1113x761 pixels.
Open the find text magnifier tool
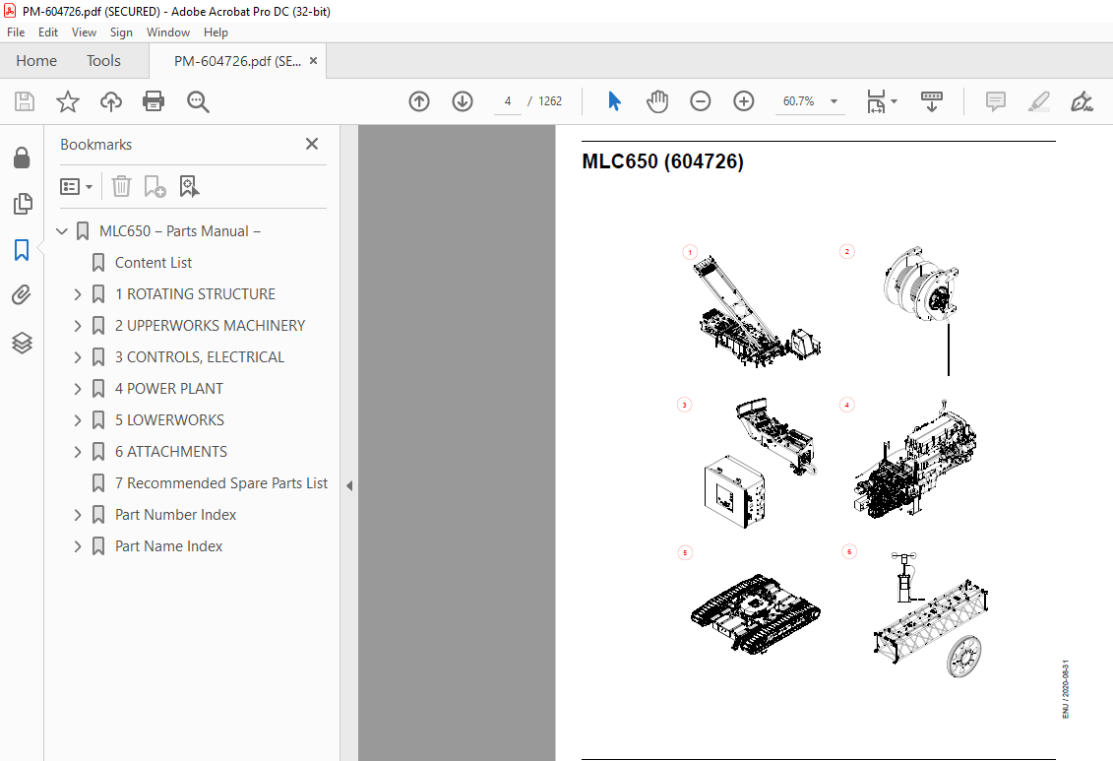[198, 101]
